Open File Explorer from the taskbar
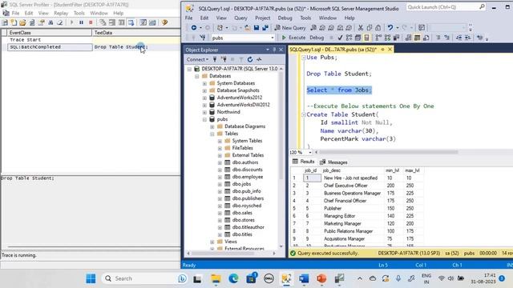 (x=216, y=278)
